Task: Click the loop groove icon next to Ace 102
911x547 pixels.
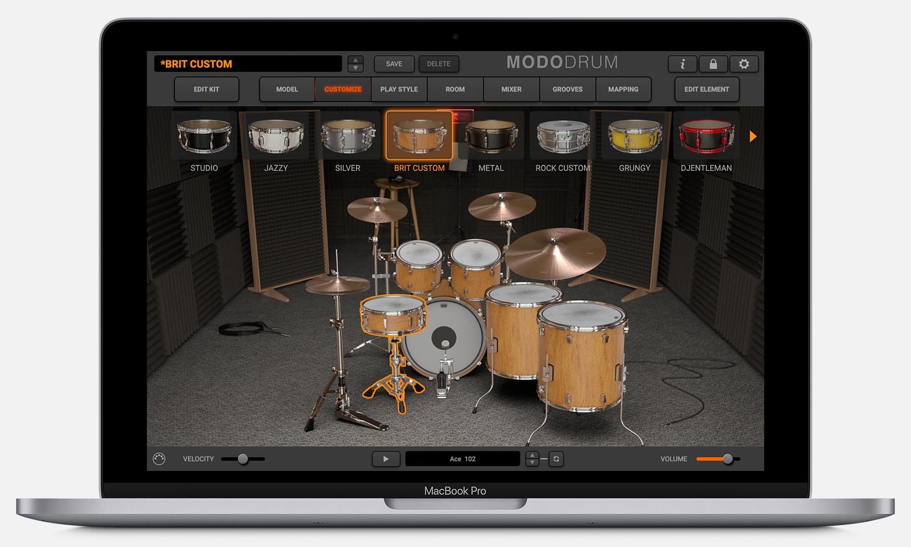Action: click(x=555, y=459)
